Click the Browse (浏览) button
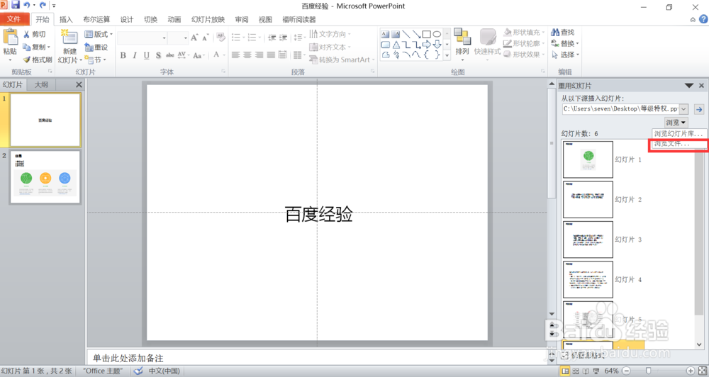The height and width of the screenshot is (377, 709). tap(676, 122)
